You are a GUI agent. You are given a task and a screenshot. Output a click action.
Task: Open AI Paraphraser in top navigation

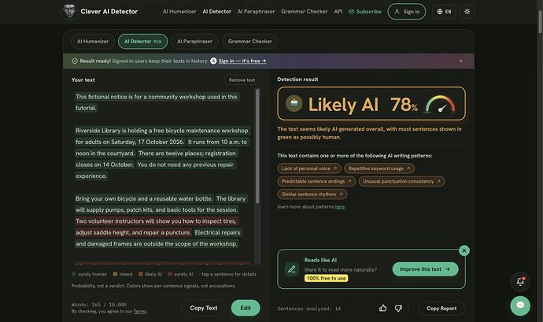click(257, 12)
